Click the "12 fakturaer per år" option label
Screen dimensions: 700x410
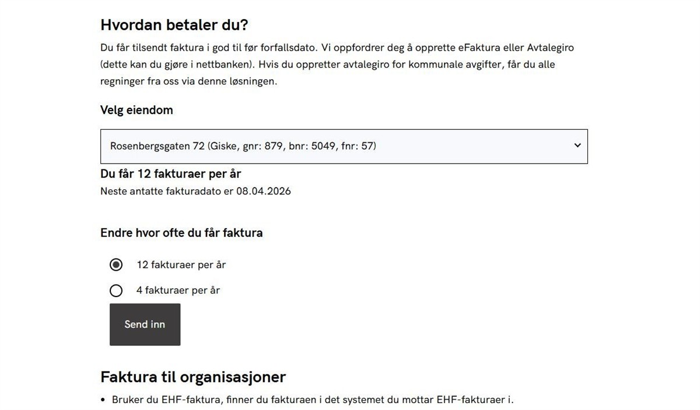pyautogui.click(x=181, y=265)
